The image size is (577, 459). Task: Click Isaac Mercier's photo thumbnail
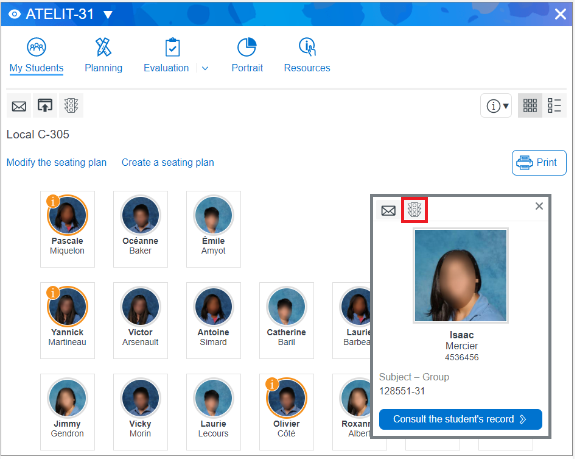coord(460,275)
